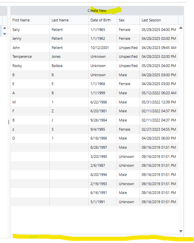This screenshot has height=243, width=194.
Task: Select Rocky Balboa row
Action: click(94, 66)
